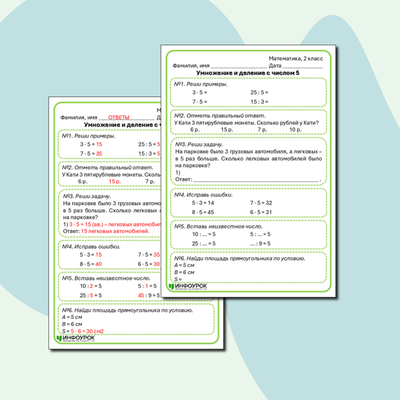Click the blank line after 'Дата'
The width and height of the screenshot is (400, 400).
click(303, 66)
